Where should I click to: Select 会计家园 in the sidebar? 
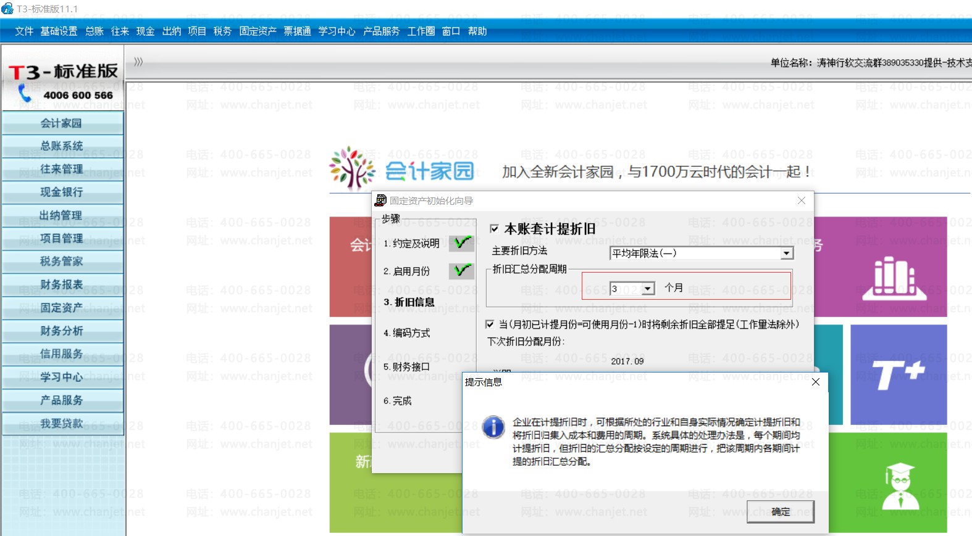62,123
